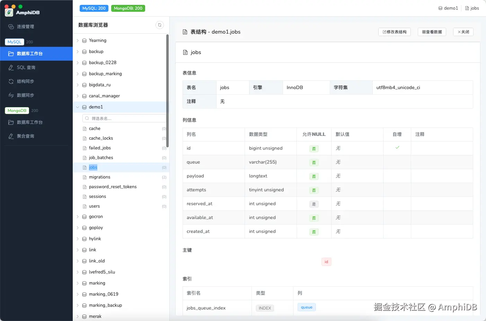
Task: Click the payload column name cell
Action: (x=214, y=176)
